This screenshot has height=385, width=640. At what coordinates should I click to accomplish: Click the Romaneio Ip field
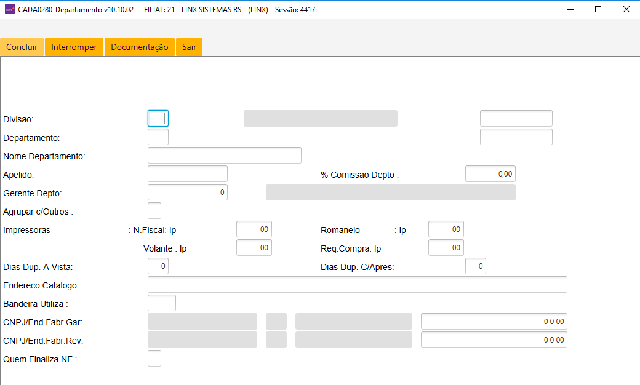[446, 229]
